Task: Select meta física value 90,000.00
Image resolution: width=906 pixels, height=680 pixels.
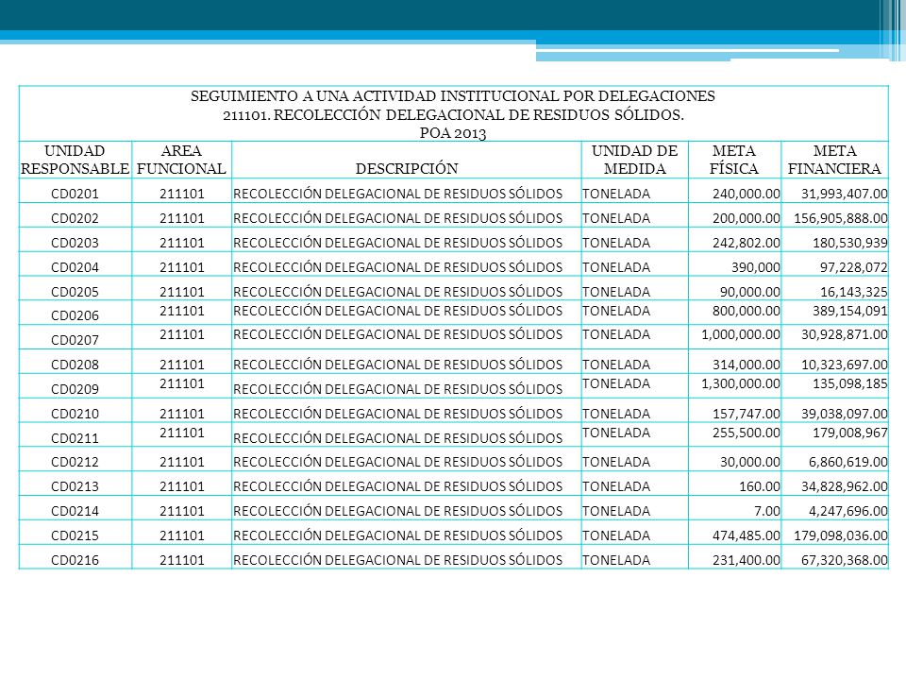Action: pos(749,292)
